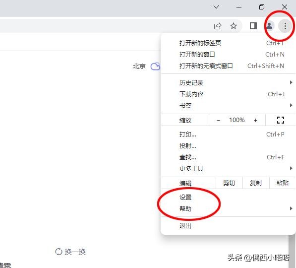Close the browser window
This screenshot has width=296, height=268.
pos(285,7)
